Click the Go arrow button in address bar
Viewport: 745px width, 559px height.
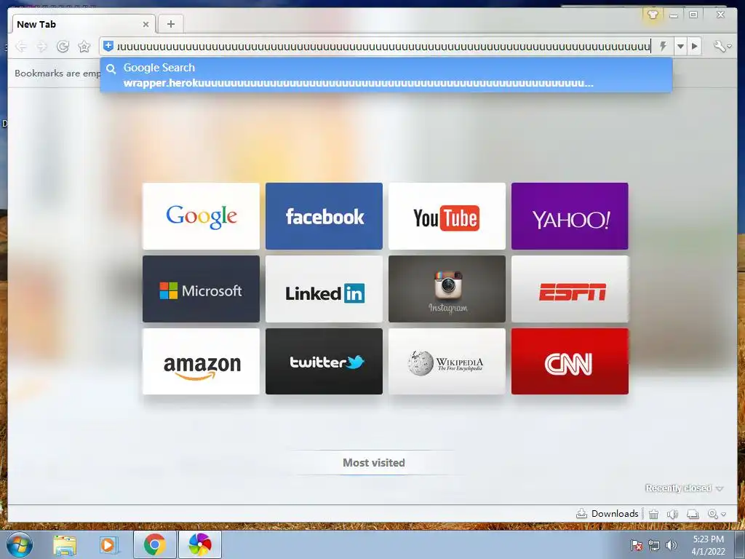coord(695,46)
